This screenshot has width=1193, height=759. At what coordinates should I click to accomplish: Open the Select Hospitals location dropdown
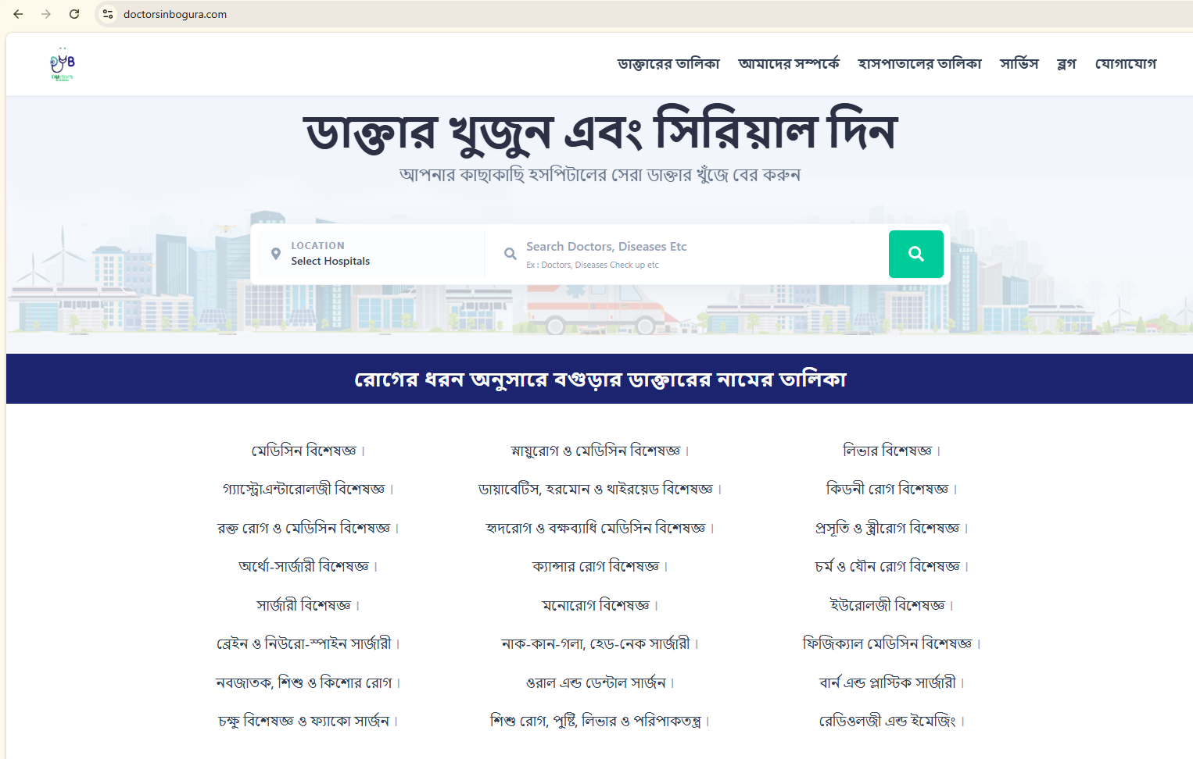(x=371, y=254)
